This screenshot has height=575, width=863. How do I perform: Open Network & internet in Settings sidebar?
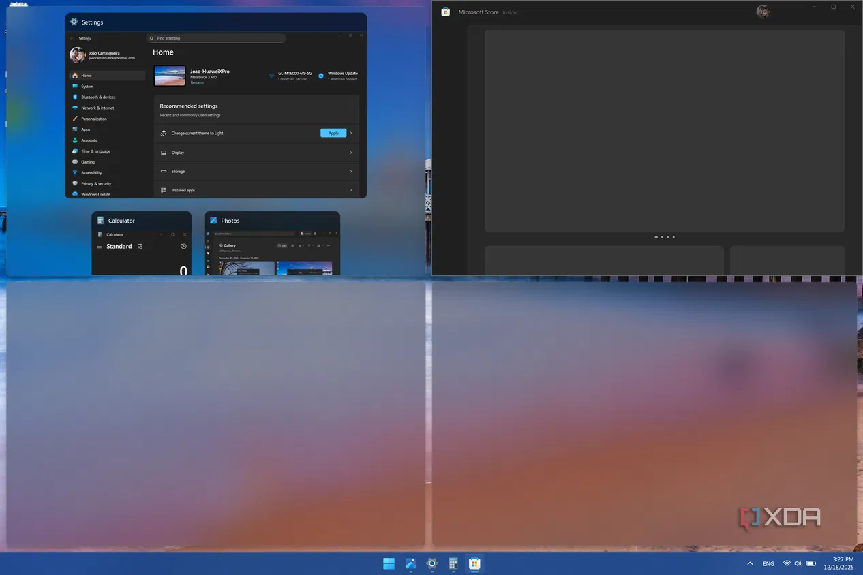coord(107,108)
